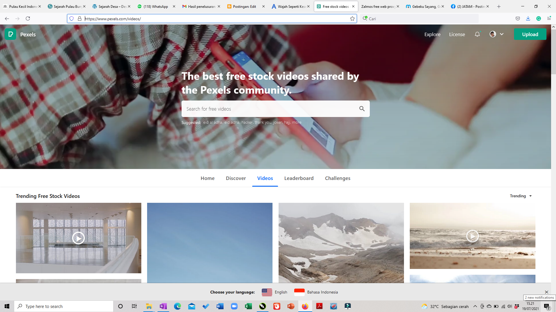Expand the Trending sort dropdown

pyautogui.click(x=521, y=196)
